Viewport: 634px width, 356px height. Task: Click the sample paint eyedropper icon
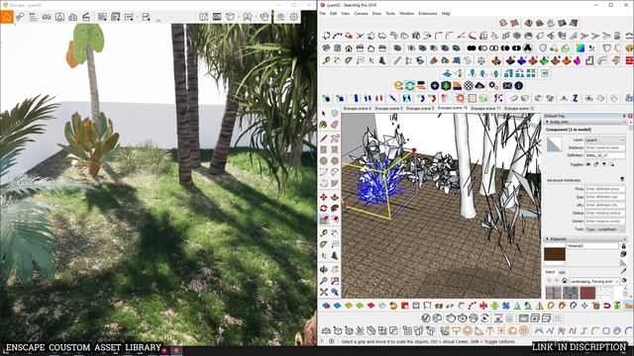(624, 271)
